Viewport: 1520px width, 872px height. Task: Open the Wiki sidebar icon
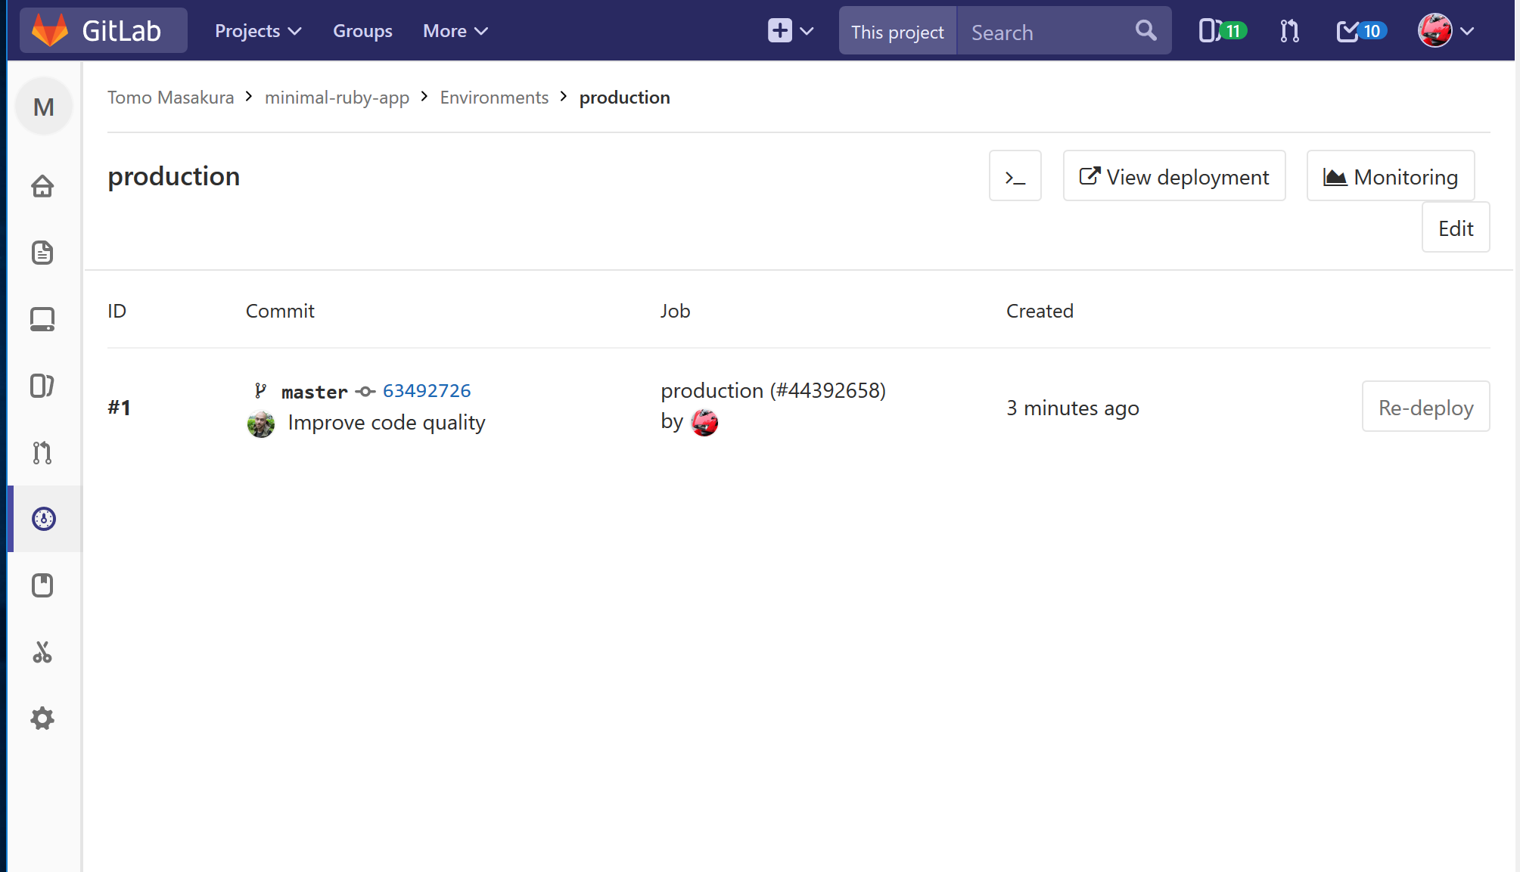point(42,585)
